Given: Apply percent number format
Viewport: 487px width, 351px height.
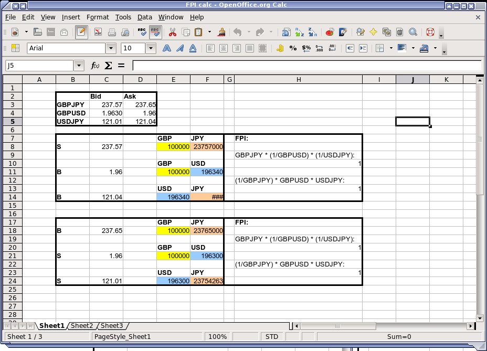Looking at the screenshot, I should [x=293, y=48].
